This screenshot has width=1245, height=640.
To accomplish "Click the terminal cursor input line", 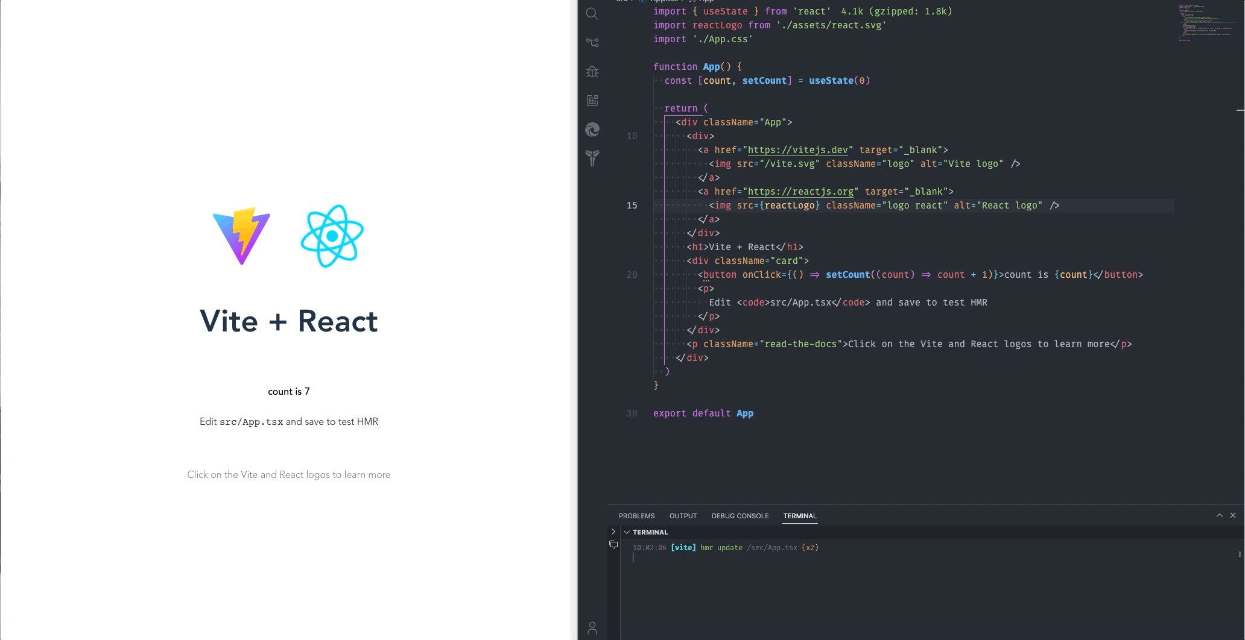I will click(x=633, y=558).
